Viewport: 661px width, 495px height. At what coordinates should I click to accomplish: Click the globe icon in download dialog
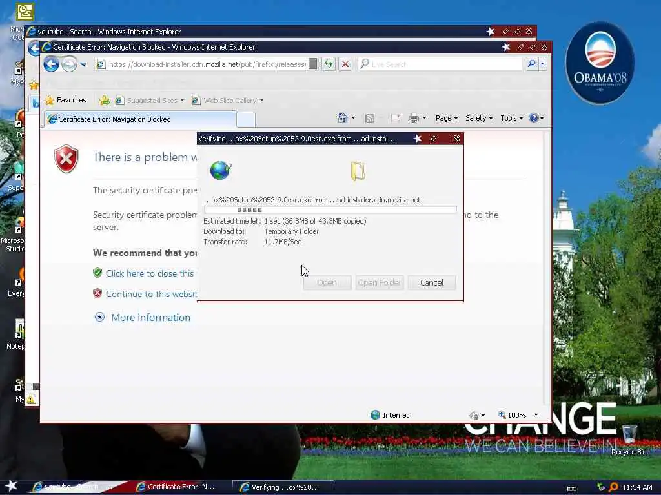click(221, 170)
